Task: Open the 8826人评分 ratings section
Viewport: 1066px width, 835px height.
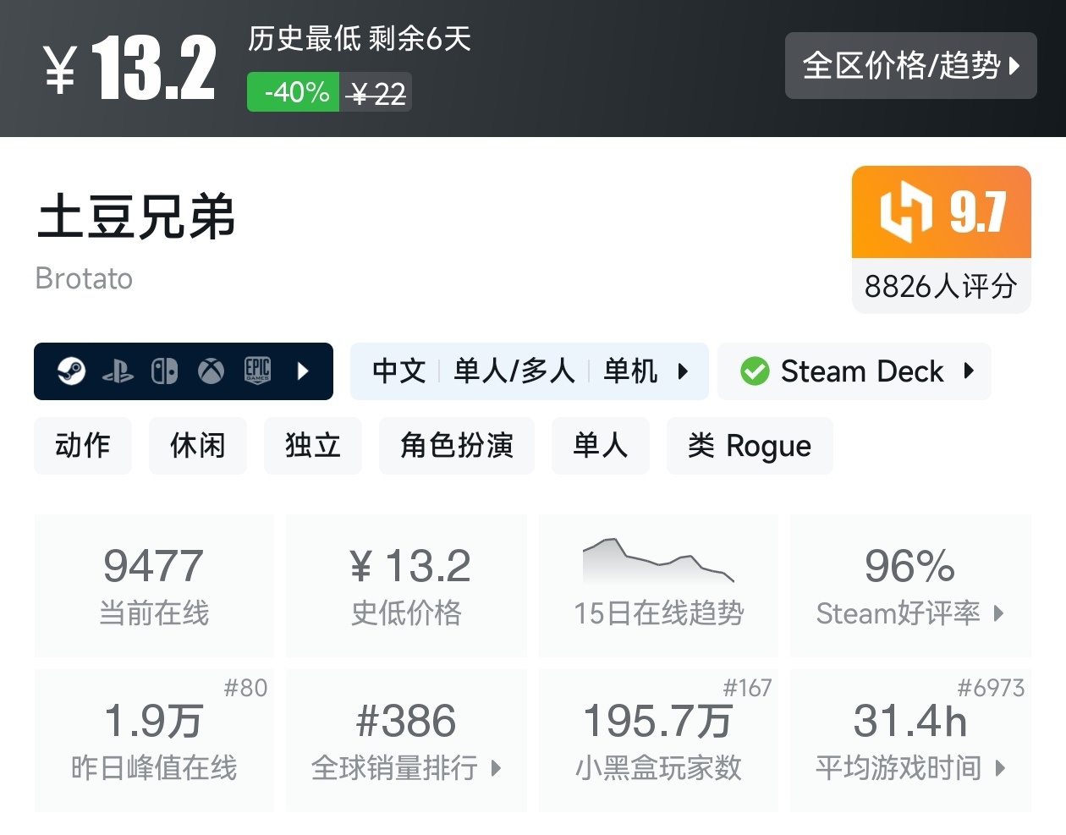Action: [x=941, y=286]
